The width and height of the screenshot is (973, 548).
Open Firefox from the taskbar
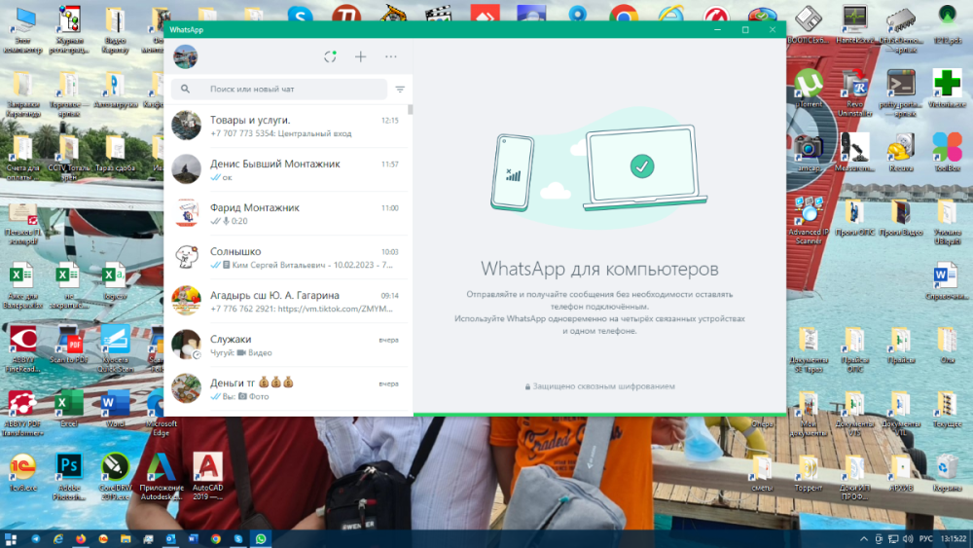coord(81,538)
